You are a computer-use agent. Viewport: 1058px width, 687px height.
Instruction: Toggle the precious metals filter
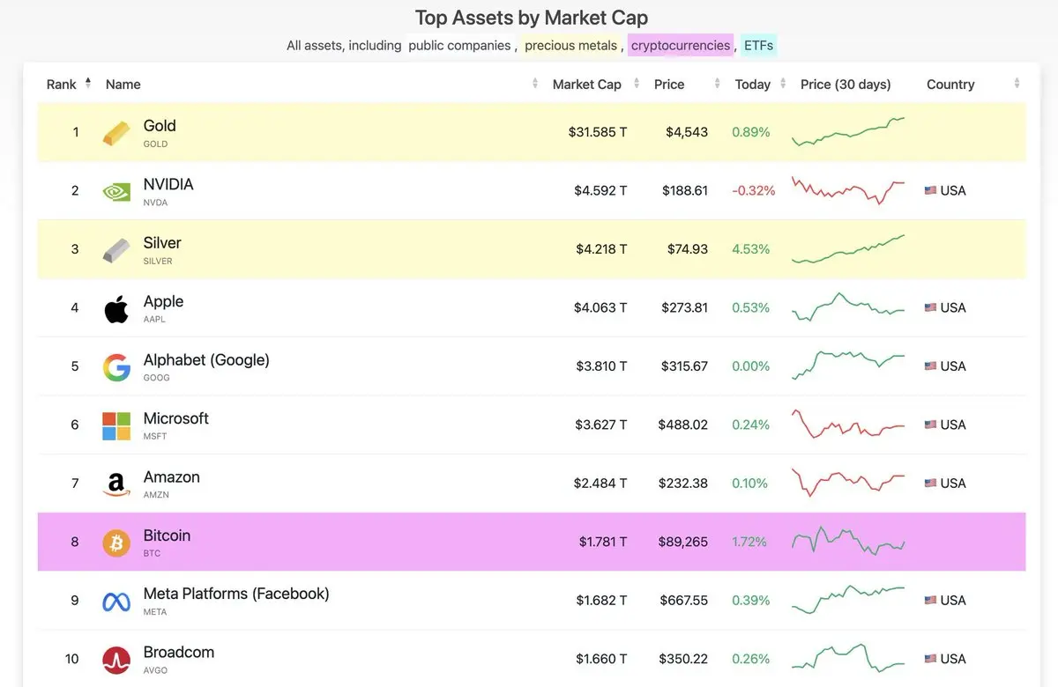click(570, 45)
